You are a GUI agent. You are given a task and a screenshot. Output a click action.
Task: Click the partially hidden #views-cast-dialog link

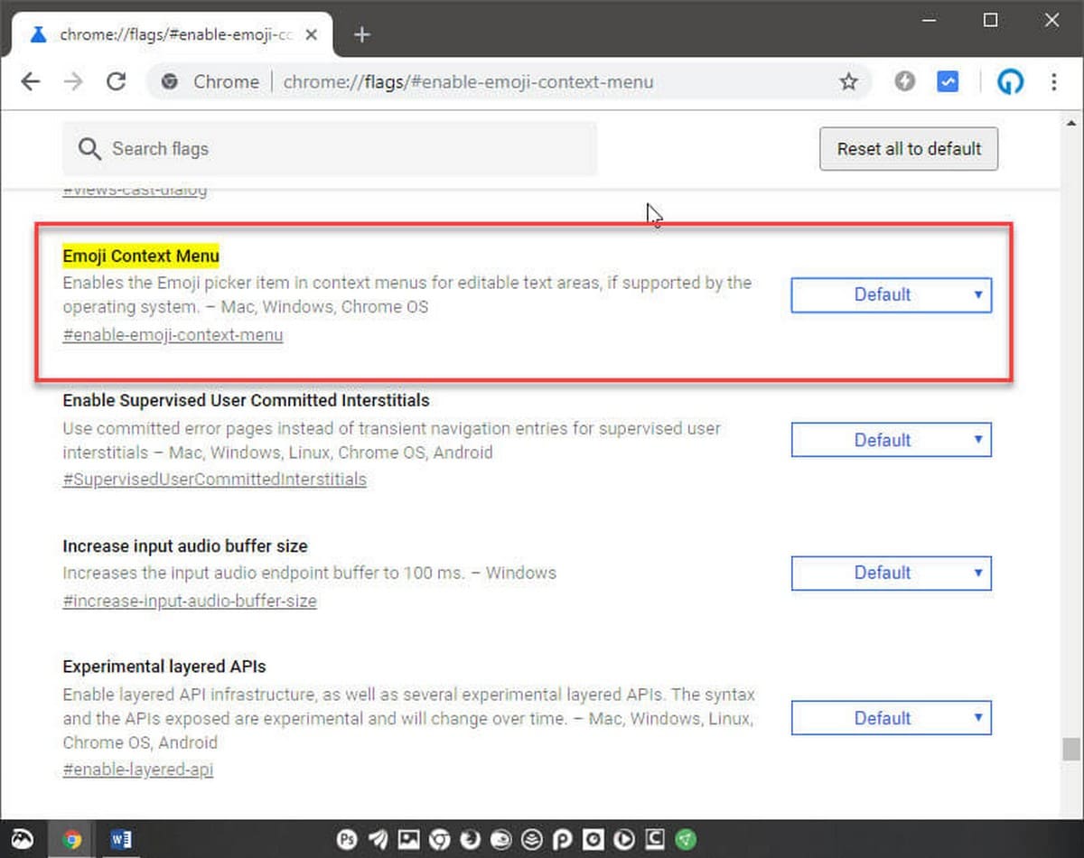pyautogui.click(x=135, y=191)
